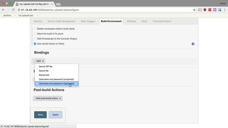Expand the breadcrumb arrow after Jenkins

15,15
